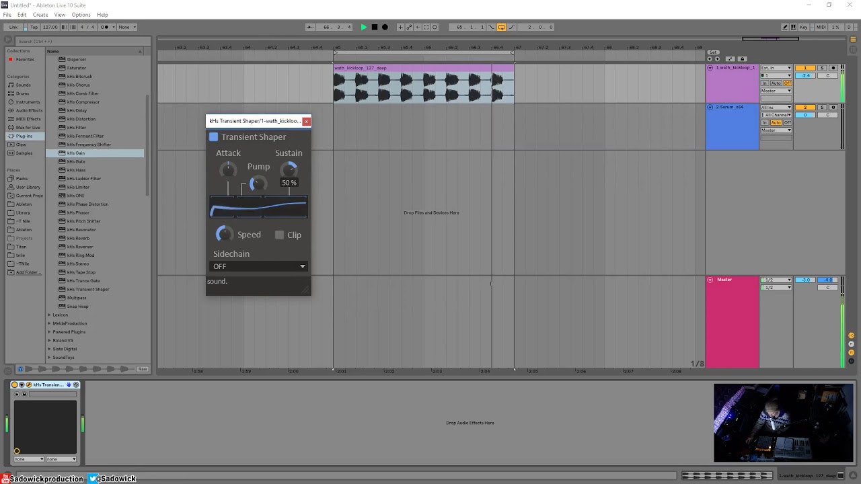
Task: Toggle track 1 activator button
Action: 805,68
